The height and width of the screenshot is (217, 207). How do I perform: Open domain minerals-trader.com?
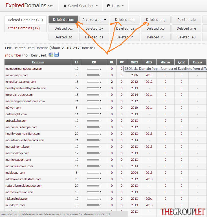coord(19,95)
